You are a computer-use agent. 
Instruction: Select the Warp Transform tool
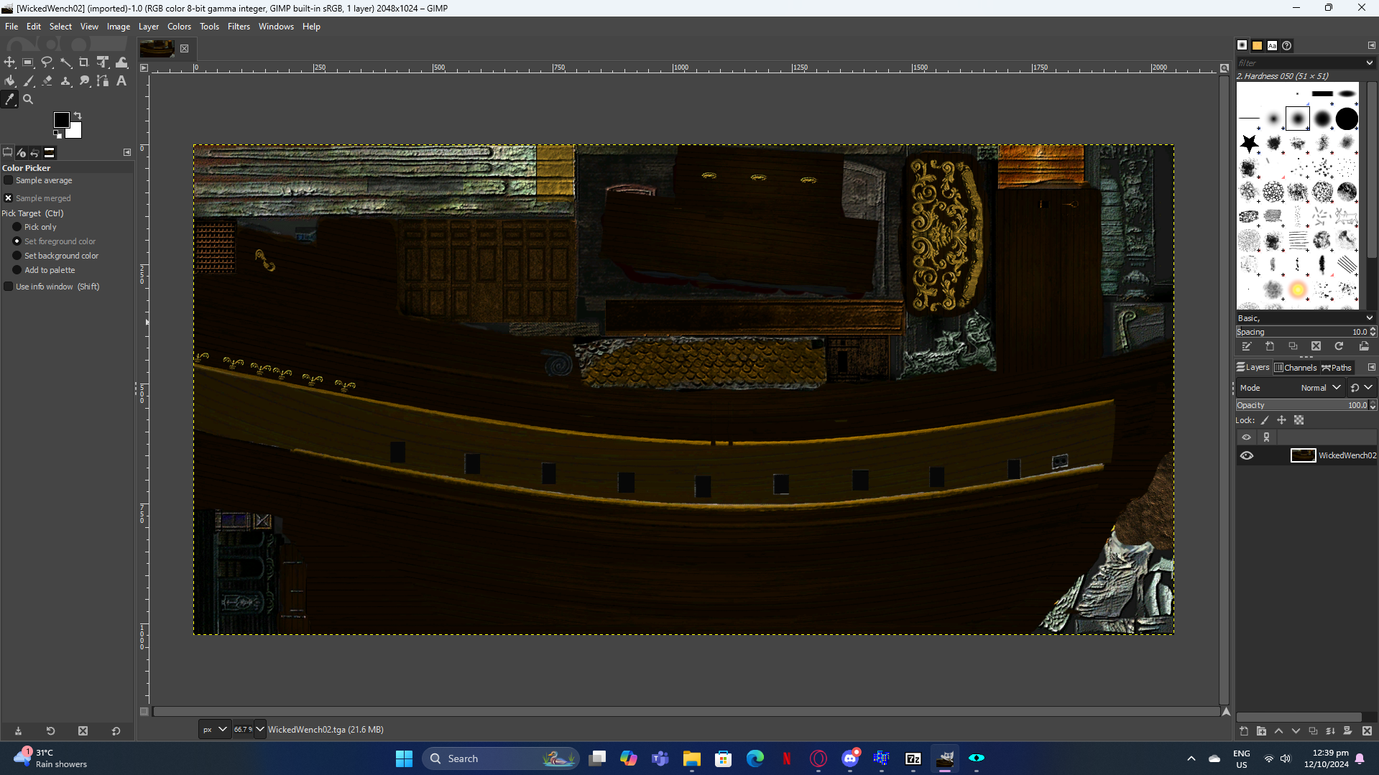point(121,62)
